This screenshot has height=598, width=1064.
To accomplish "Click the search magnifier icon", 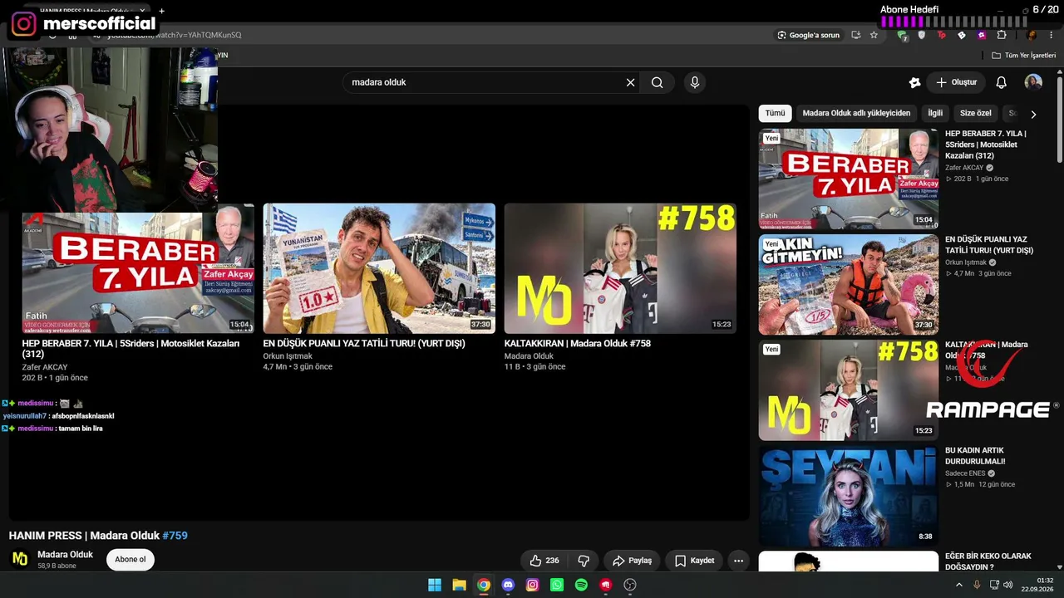I will click(x=657, y=82).
